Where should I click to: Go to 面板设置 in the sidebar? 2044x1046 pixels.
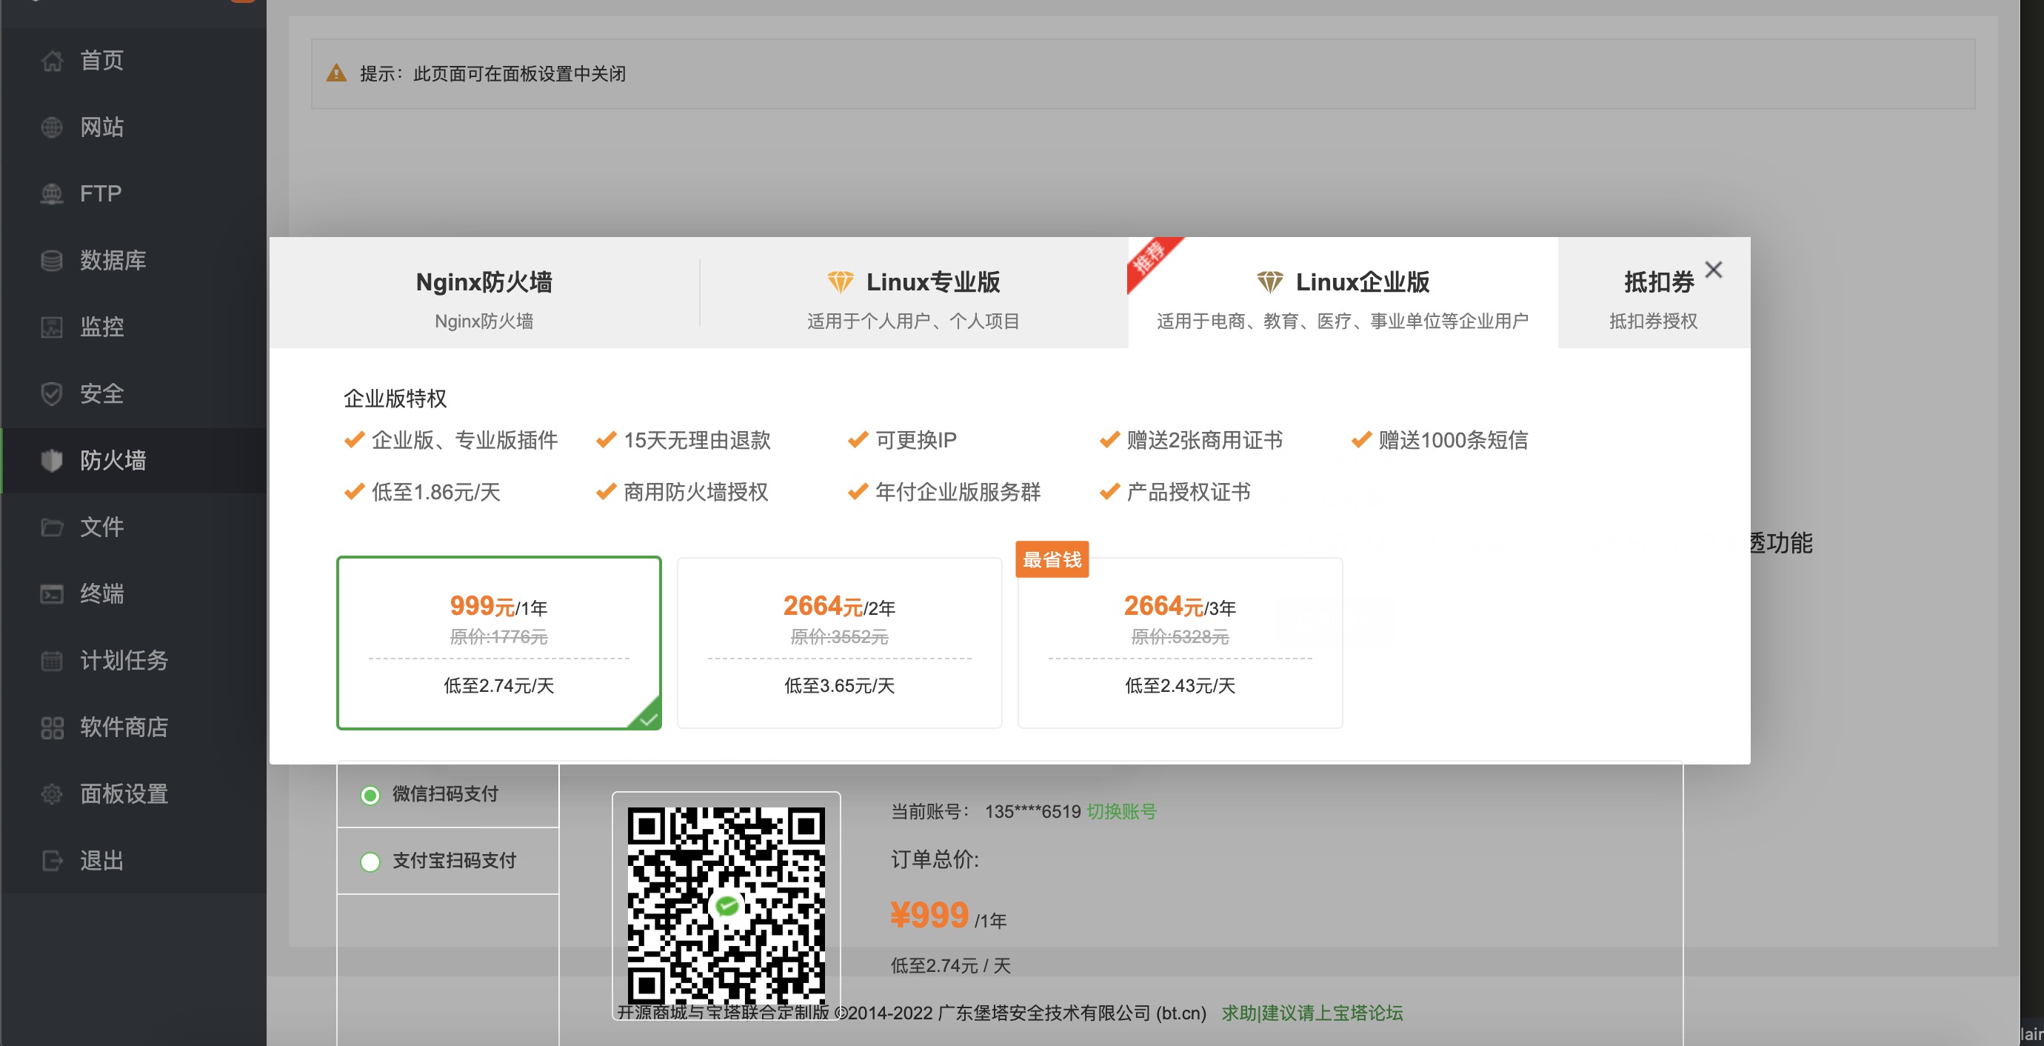[x=133, y=793]
